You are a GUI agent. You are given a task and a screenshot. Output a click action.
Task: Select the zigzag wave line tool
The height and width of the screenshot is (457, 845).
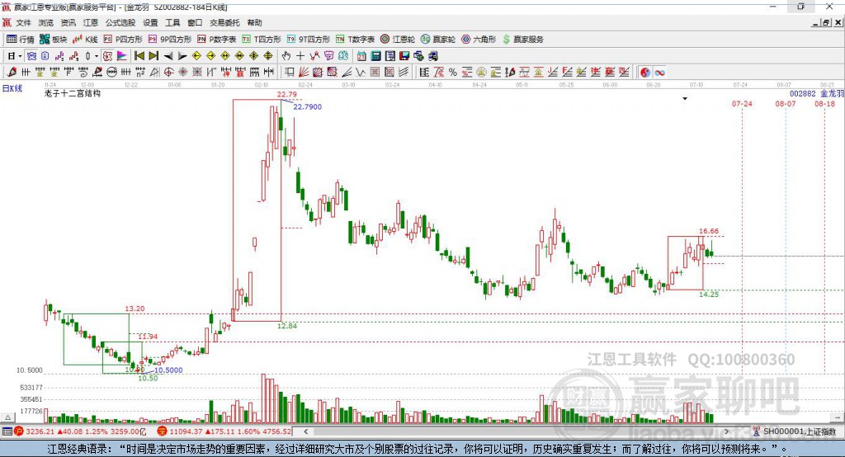(x=360, y=72)
